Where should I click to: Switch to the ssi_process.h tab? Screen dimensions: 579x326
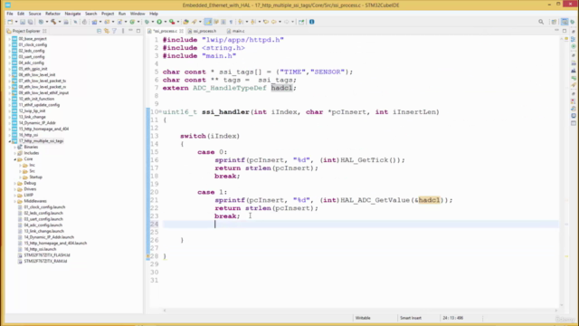click(x=204, y=31)
